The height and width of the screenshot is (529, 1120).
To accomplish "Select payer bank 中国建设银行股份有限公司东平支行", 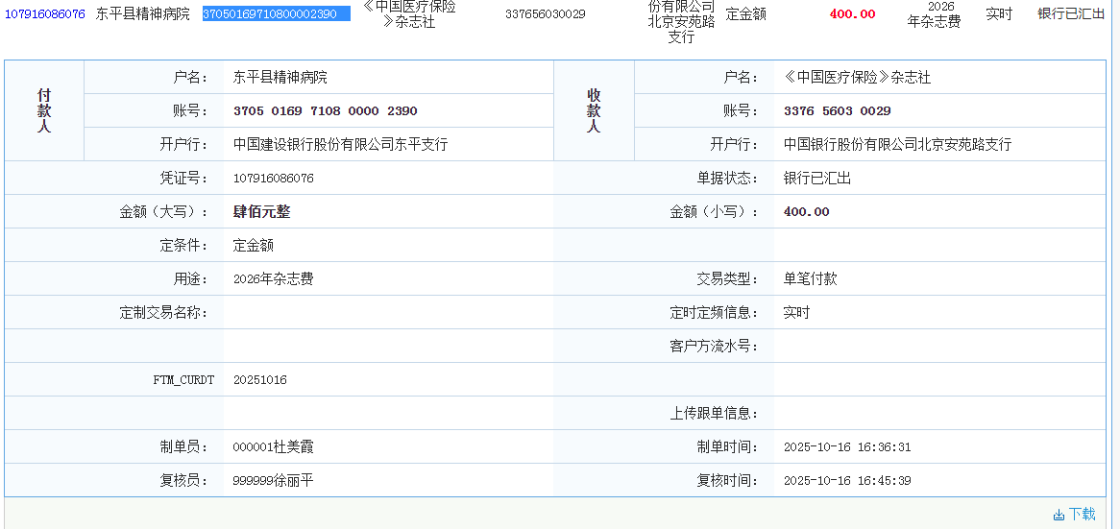I will (x=340, y=144).
